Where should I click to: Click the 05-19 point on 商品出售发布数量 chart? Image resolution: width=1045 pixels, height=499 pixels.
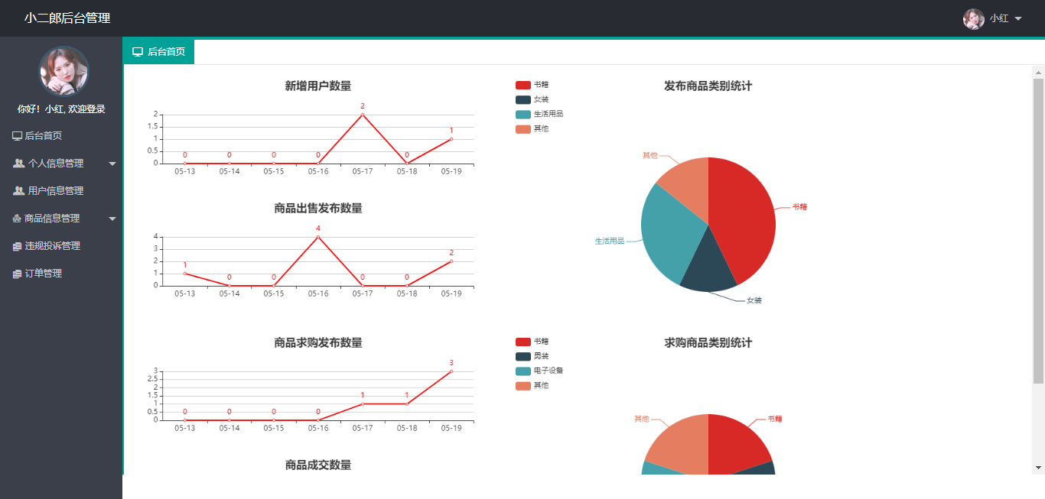coord(451,261)
